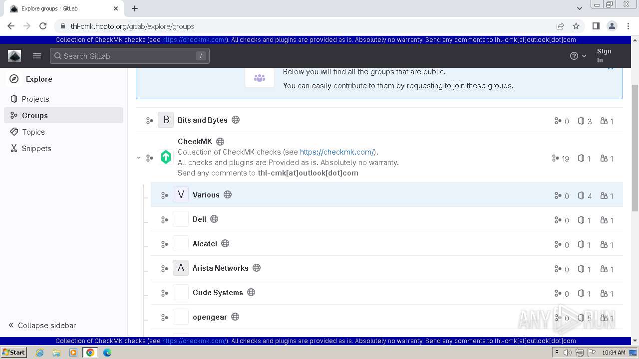This screenshot has height=359, width=639.
Task: Click subgroup tree icon left of Alcatel
Action: 164,244
